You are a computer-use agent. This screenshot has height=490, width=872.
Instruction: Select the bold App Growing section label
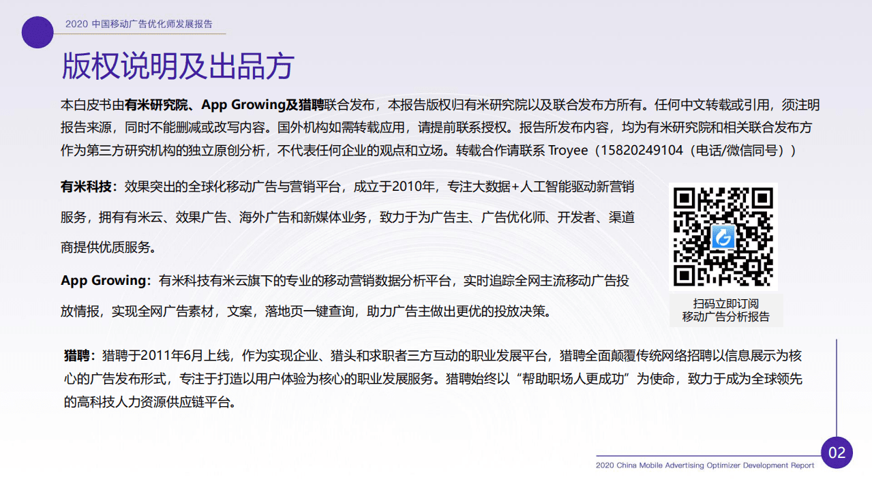tap(101, 279)
